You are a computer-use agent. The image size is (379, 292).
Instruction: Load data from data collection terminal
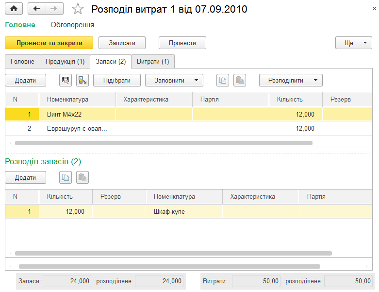click(x=82, y=80)
